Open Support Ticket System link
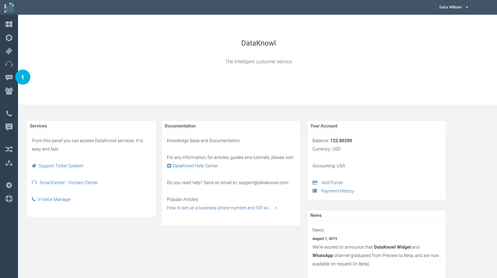497x278 pixels. (61, 166)
